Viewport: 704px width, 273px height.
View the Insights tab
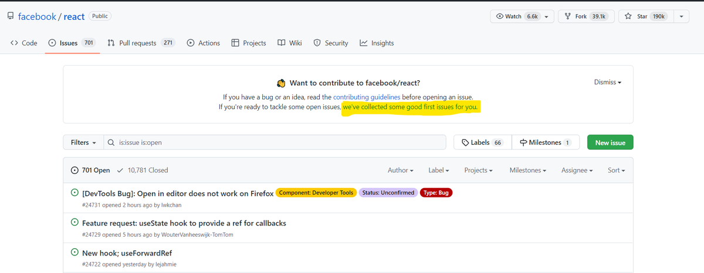tap(377, 43)
